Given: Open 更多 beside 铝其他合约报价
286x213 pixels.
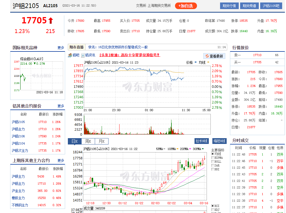Looking at the screenshot, I should 61,106.
